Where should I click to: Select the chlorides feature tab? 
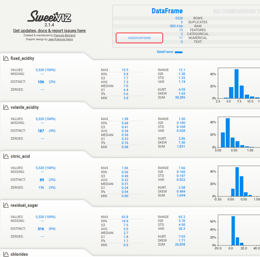coord(19,254)
